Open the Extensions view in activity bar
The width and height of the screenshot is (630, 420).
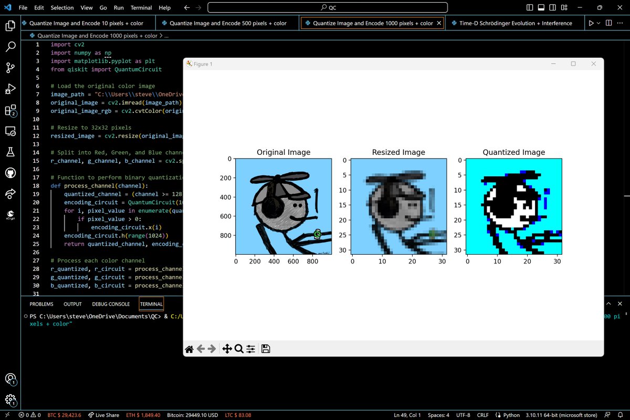[x=10, y=110]
